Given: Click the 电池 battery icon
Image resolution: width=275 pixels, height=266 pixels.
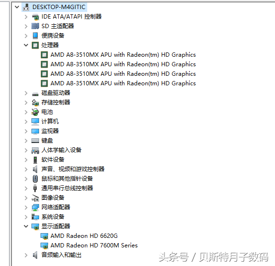Looking at the screenshot, I should pyautogui.click(x=35, y=112).
